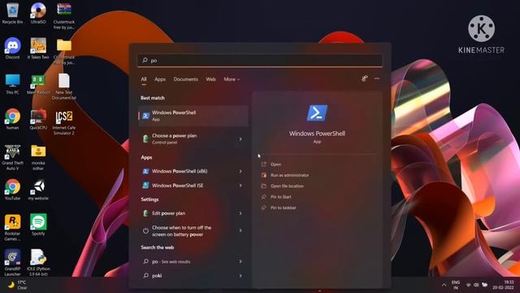Launch Discord from the desktop

click(13, 49)
